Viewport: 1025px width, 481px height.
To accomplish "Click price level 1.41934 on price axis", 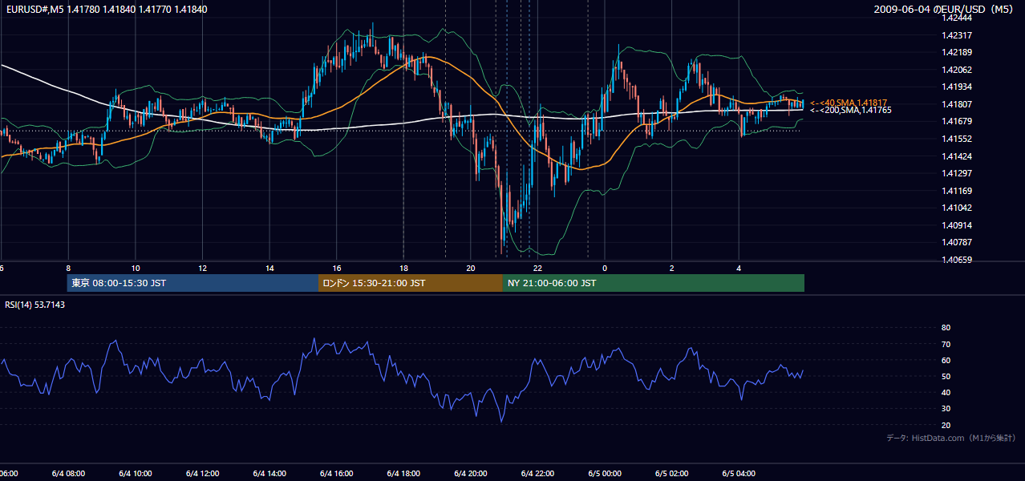I will point(958,87).
